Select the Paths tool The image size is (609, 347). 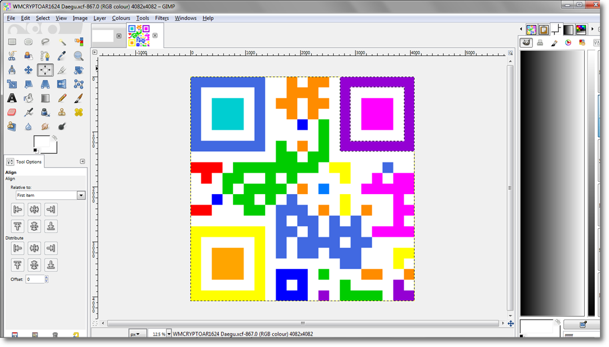click(45, 56)
